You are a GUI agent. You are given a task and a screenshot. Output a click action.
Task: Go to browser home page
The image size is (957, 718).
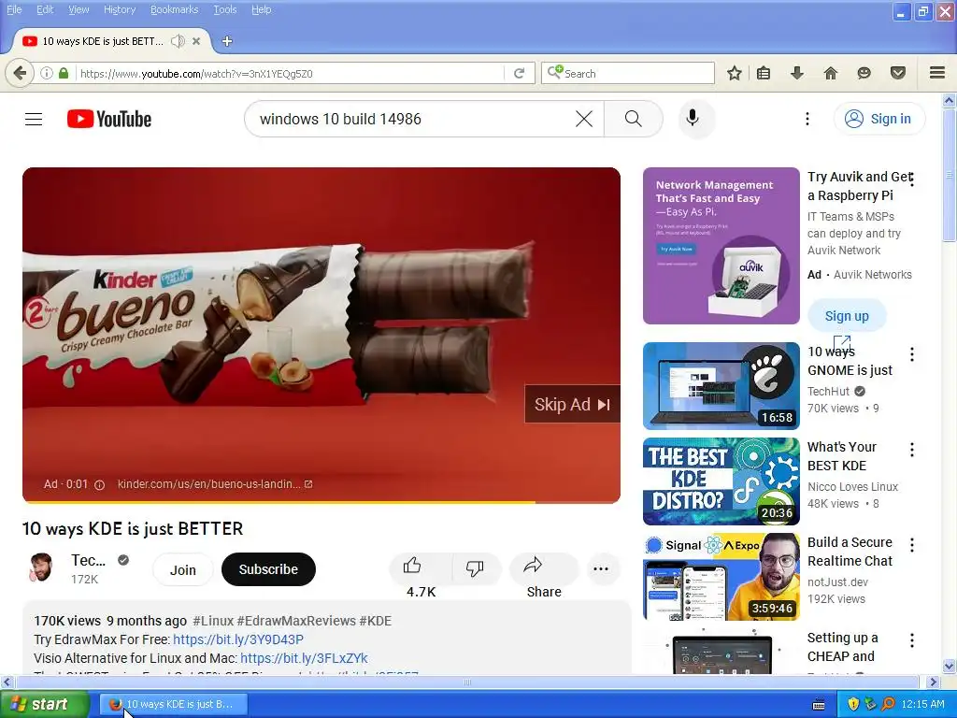pyautogui.click(x=831, y=73)
